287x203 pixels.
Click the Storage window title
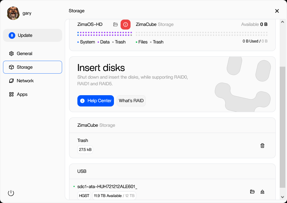[x=76, y=11]
